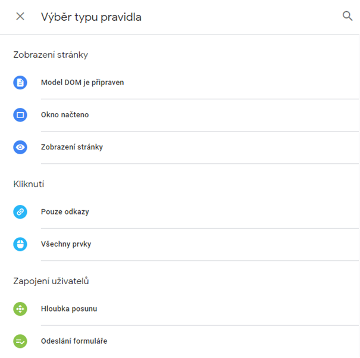Choose the "Okno načteno" rule type

click(x=65, y=115)
